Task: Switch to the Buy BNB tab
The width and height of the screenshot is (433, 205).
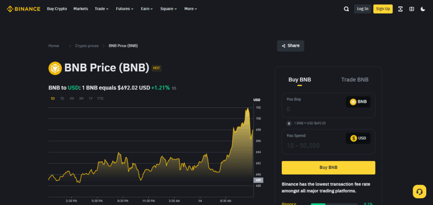Action: [300, 80]
